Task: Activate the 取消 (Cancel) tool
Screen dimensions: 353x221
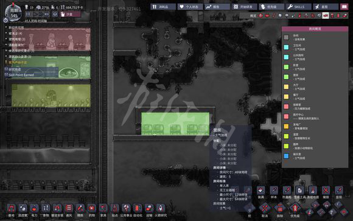Action: coord(265,211)
